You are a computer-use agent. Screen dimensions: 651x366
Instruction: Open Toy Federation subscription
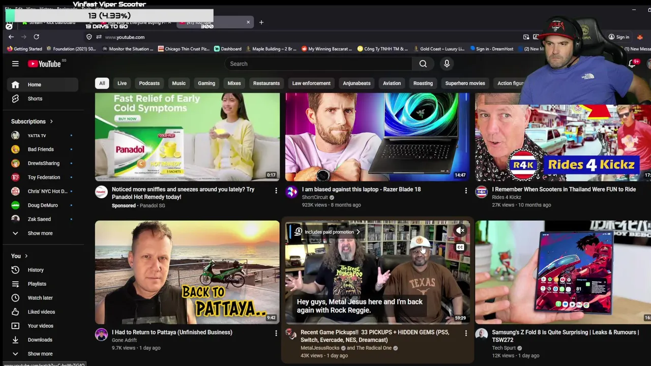click(x=43, y=177)
